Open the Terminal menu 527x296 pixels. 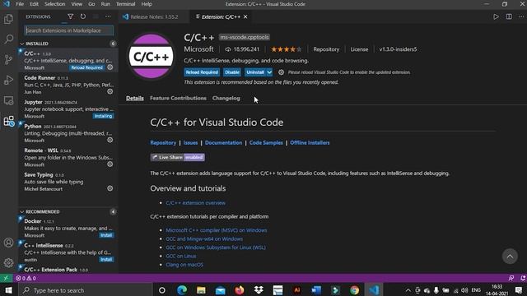pos(125,4)
